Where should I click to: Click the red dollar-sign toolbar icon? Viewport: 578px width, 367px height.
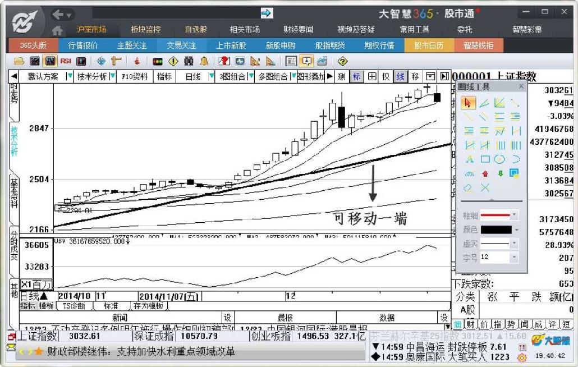(x=137, y=61)
